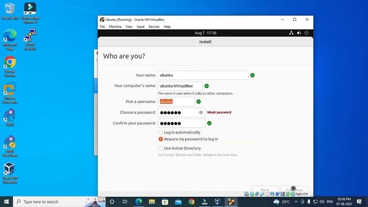Open VirtualBox Manager taskbar icon
This screenshot has width=368, height=207.
(x=217, y=202)
